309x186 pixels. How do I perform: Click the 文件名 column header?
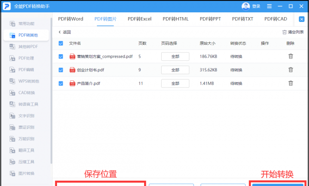pyautogui.click(x=75, y=43)
